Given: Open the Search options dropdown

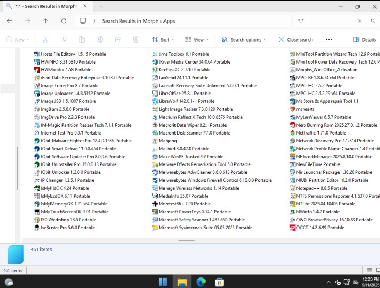Looking at the screenshot, I should tap(244, 39).
